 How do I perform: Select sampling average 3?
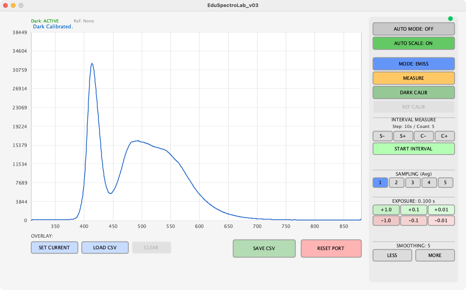point(413,183)
